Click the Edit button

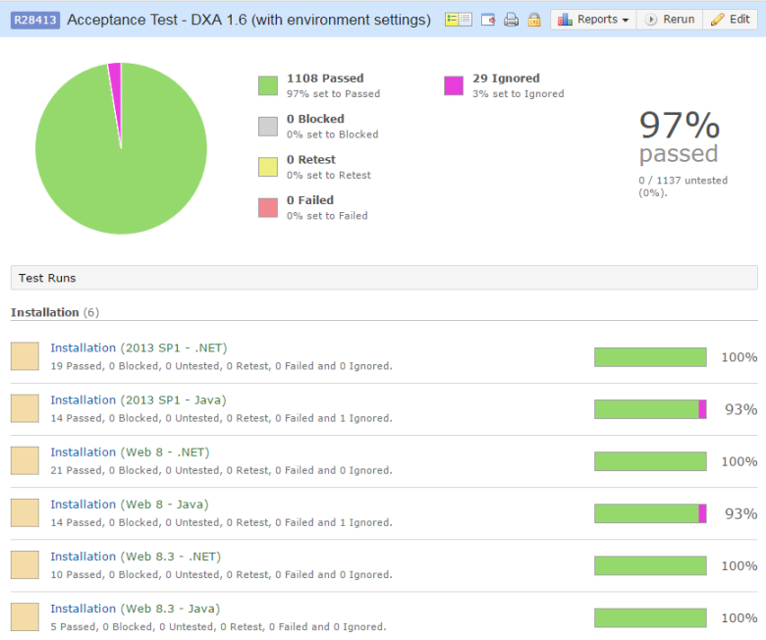click(x=730, y=20)
